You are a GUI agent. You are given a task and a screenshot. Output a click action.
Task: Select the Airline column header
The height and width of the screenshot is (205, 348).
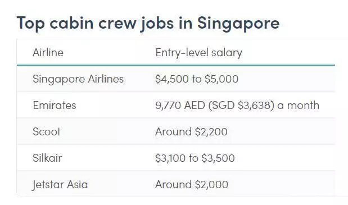48,53
